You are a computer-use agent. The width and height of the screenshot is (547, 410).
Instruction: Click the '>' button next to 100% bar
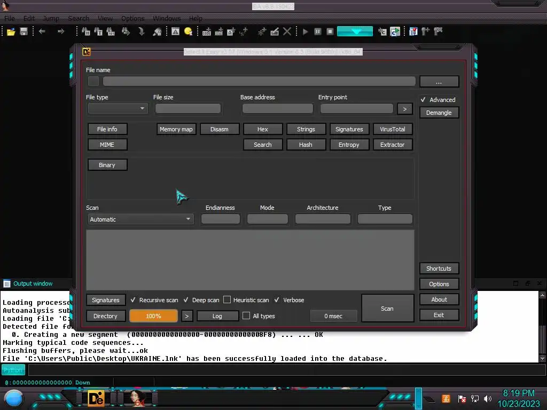point(187,316)
